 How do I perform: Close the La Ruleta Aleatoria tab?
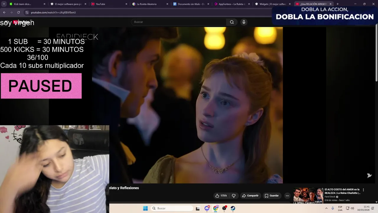click(167, 4)
